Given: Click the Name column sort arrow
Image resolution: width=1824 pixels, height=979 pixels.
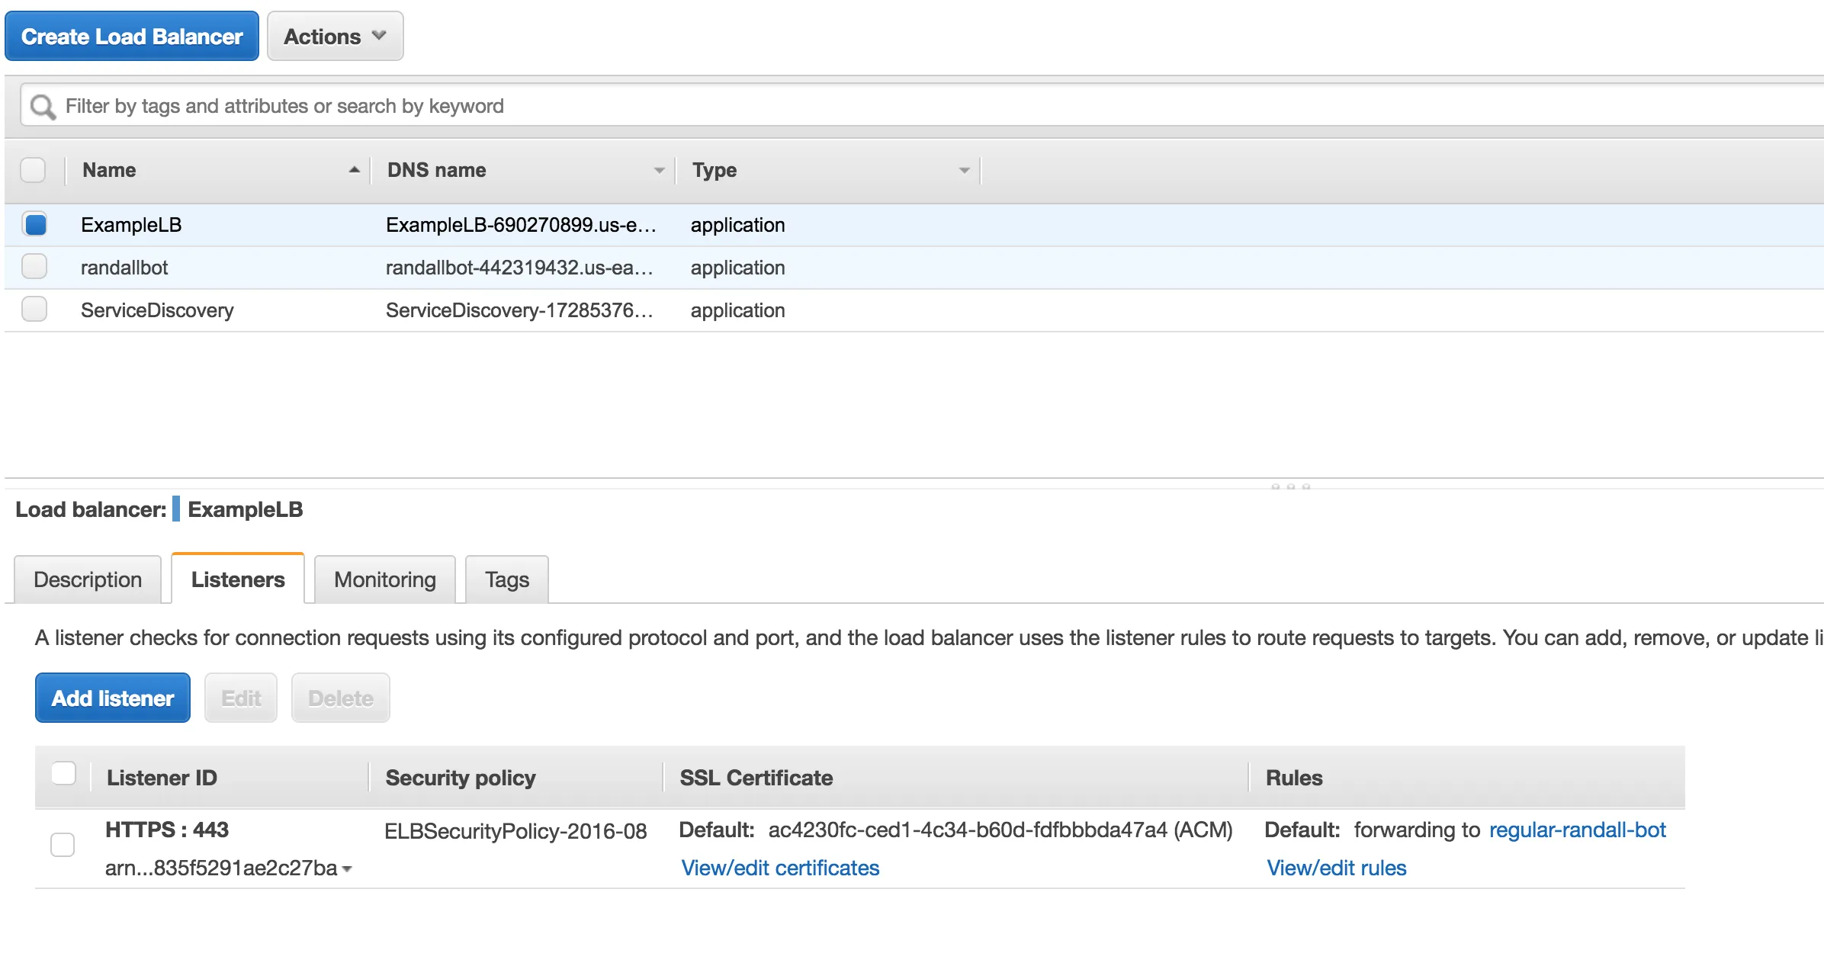Looking at the screenshot, I should click(354, 170).
